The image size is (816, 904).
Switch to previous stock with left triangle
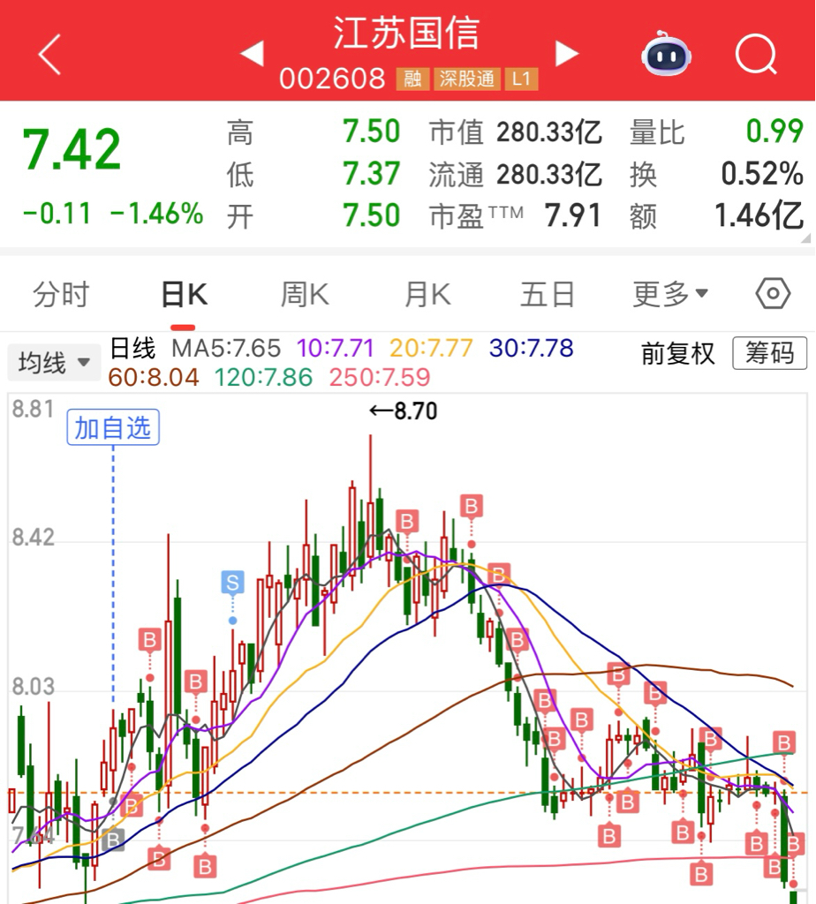coord(252,54)
